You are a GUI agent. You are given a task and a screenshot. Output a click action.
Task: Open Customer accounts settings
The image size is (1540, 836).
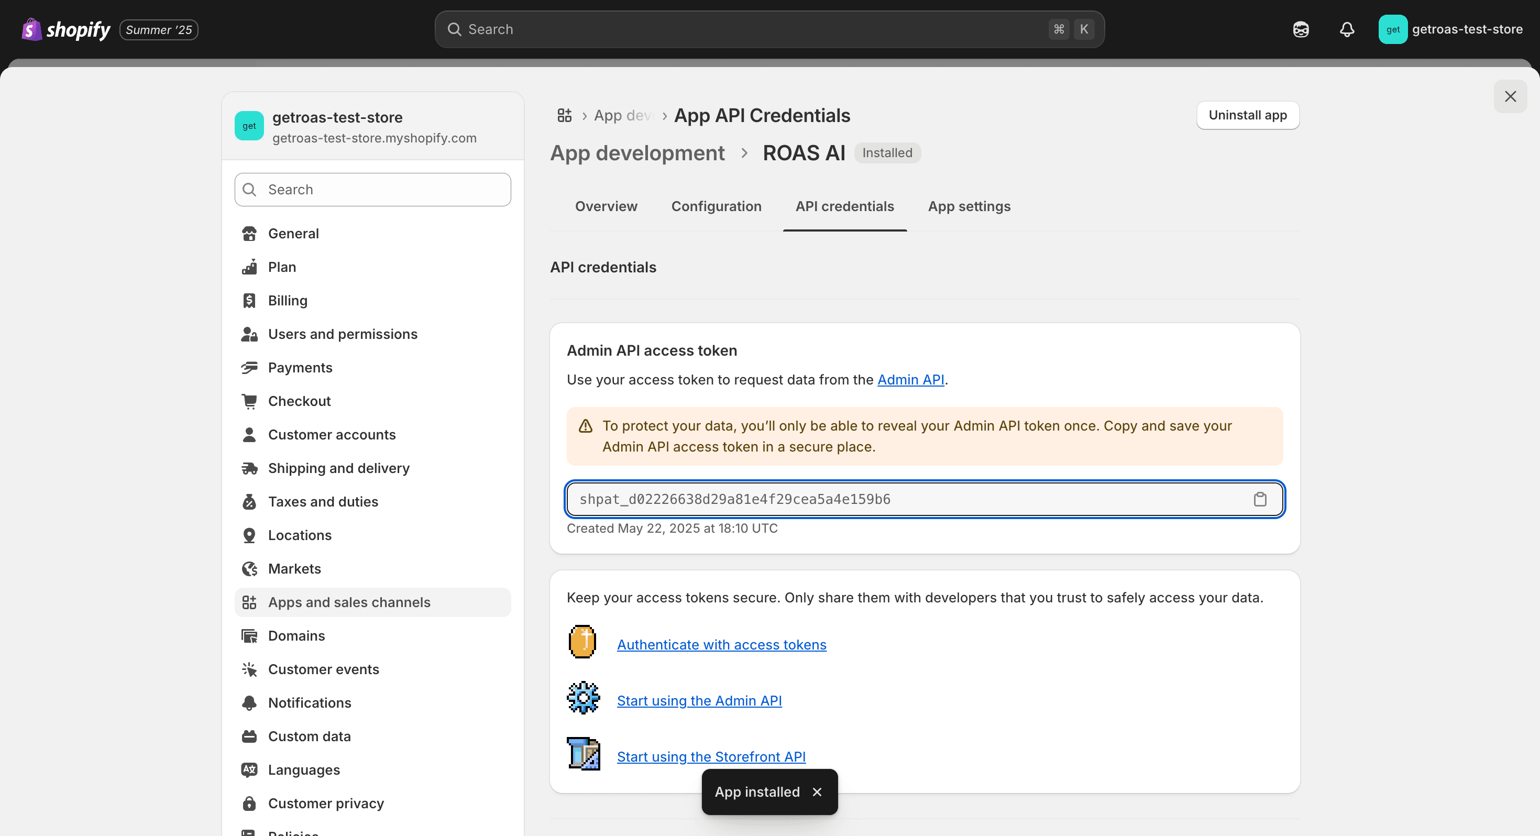pos(372,434)
